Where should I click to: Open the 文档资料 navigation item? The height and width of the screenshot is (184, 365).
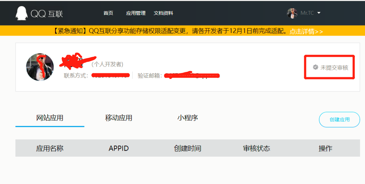(163, 13)
